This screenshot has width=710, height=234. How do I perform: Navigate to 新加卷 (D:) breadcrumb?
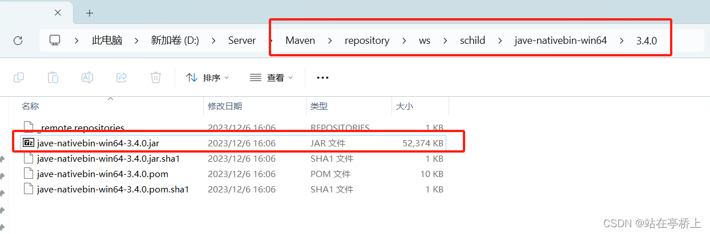(x=175, y=40)
